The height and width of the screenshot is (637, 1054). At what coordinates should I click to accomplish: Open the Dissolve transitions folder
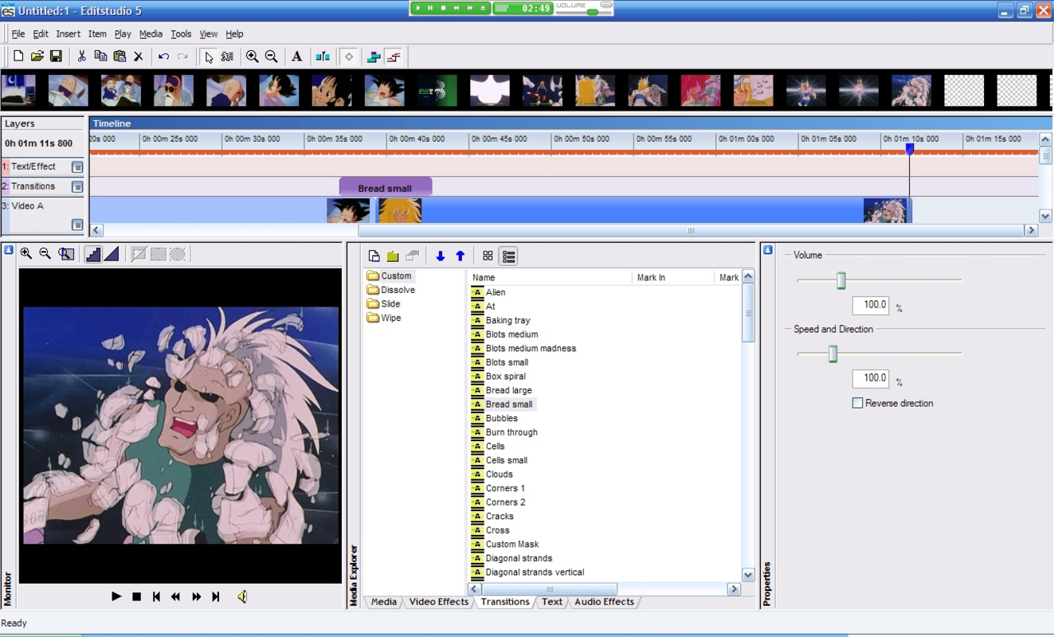[x=391, y=290]
